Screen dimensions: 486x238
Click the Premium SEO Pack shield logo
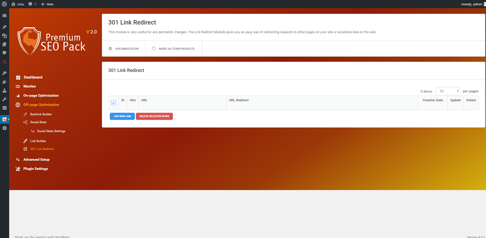pos(29,41)
